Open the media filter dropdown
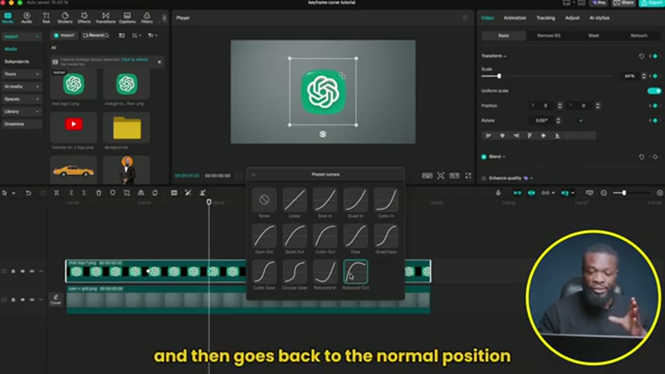This screenshot has height=374, width=665. (x=153, y=35)
